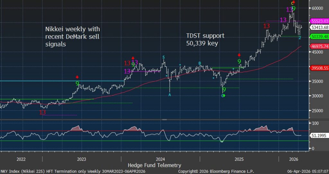Click the cyan wave label B in late 2024

click(200, 63)
